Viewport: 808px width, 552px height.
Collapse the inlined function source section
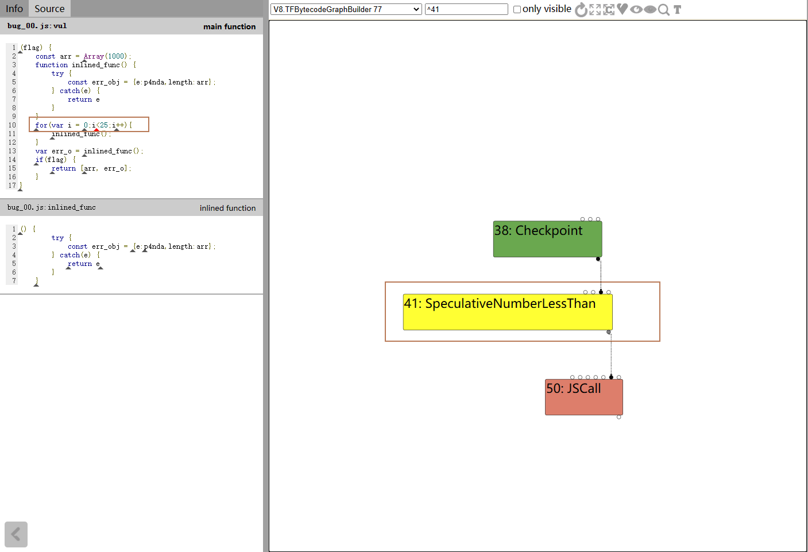coord(132,208)
